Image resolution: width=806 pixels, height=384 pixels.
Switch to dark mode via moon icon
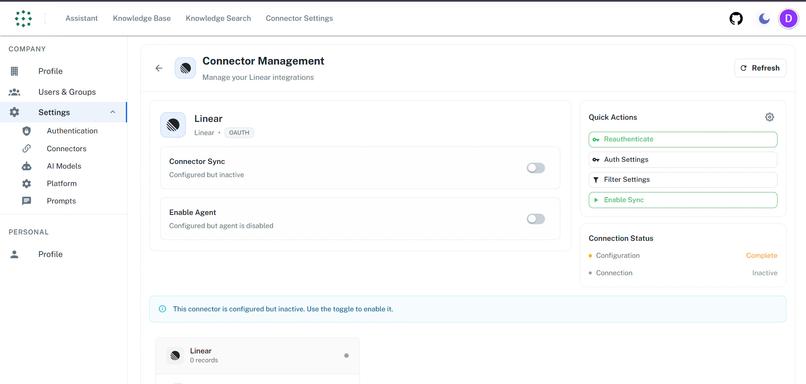pos(764,18)
